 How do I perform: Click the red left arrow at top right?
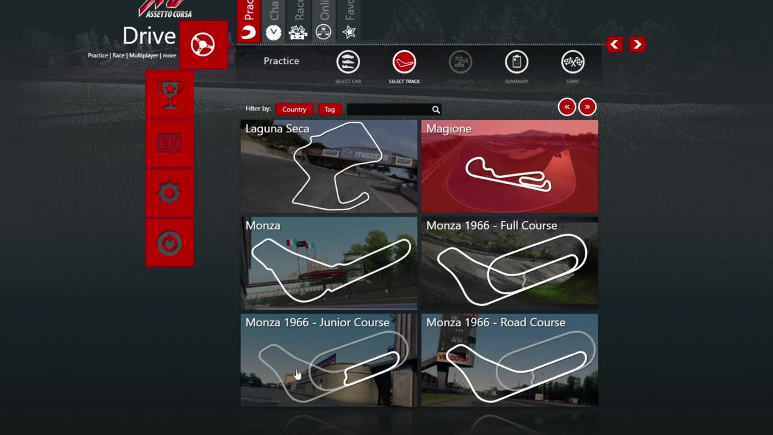click(x=615, y=44)
